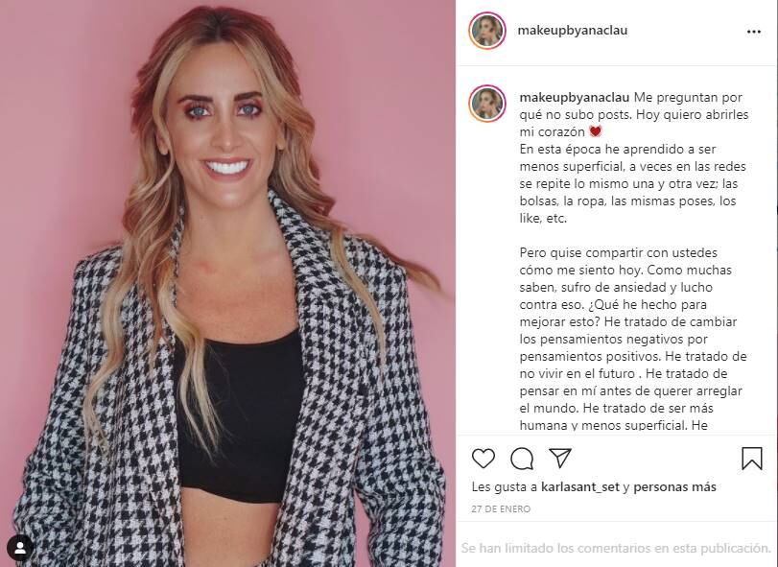Open the 27 DE ENERO post date
Viewport: 778px width, 567px height.
coord(501,509)
